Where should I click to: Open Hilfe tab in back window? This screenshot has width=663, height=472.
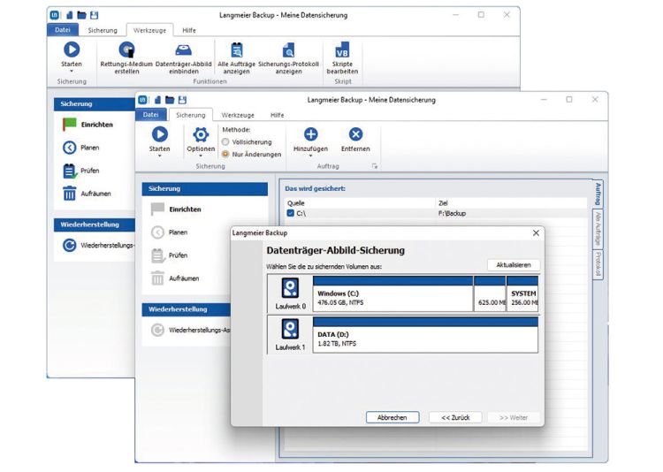coord(189,30)
